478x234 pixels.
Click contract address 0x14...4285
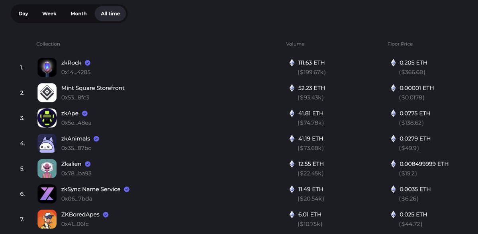click(76, 72)
